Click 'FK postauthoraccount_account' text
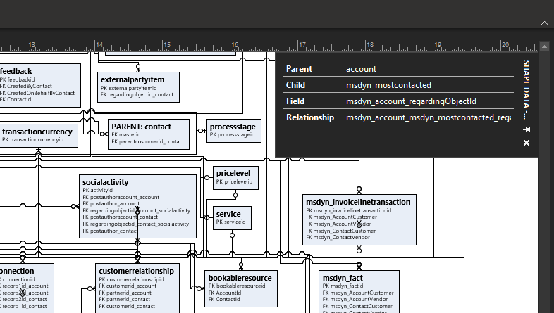 121,197
